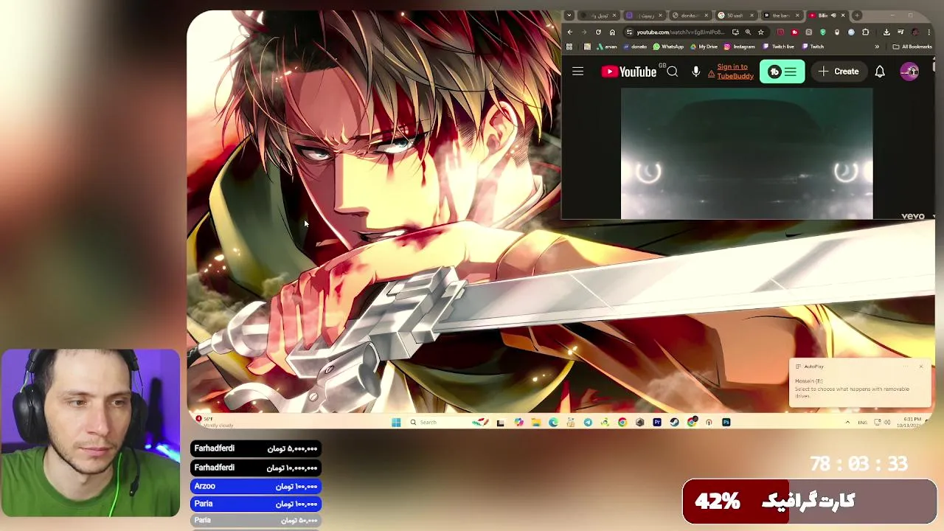The image size is (944, 531).
Task: Open YouTube search magnifier
Action: click(x=672, y=72)
